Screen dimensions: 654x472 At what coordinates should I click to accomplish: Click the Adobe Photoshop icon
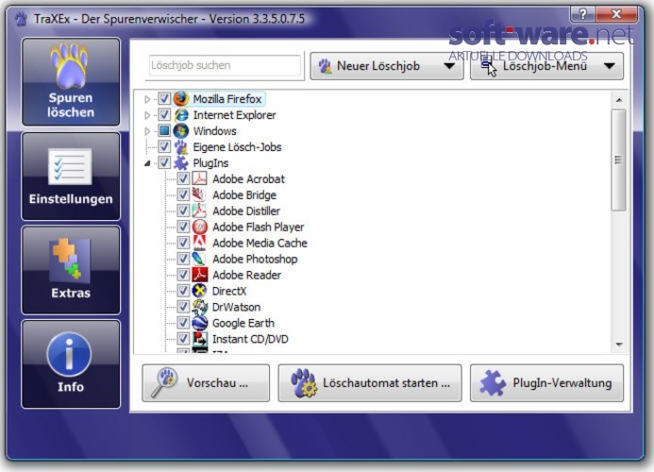pos(200,259)
